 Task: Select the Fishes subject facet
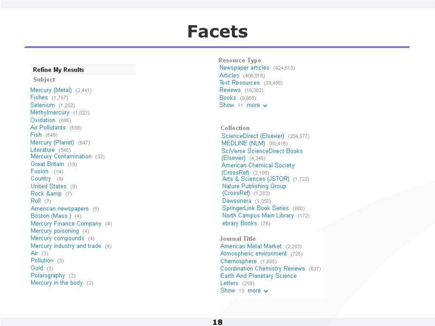(x=39, y=97)
